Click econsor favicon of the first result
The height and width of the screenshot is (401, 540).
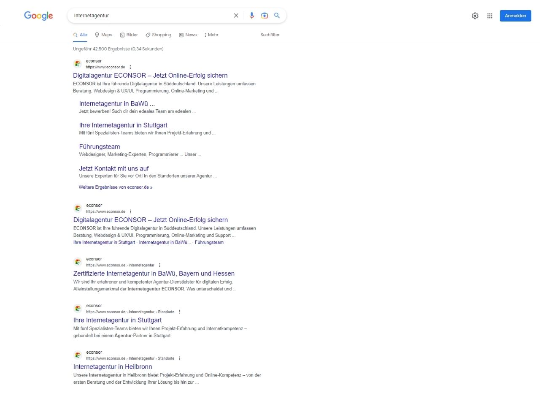pyautogui.click(x=77, y=64)
